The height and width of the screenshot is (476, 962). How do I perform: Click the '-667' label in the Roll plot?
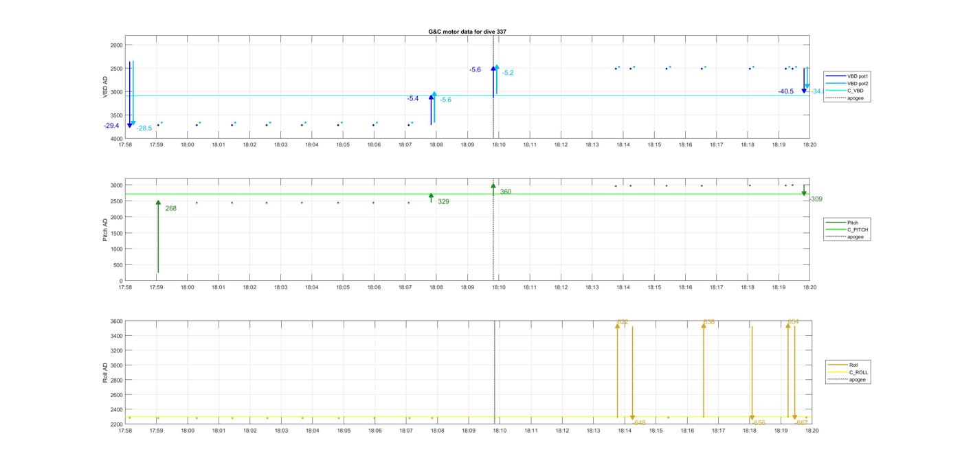(801, 423)
